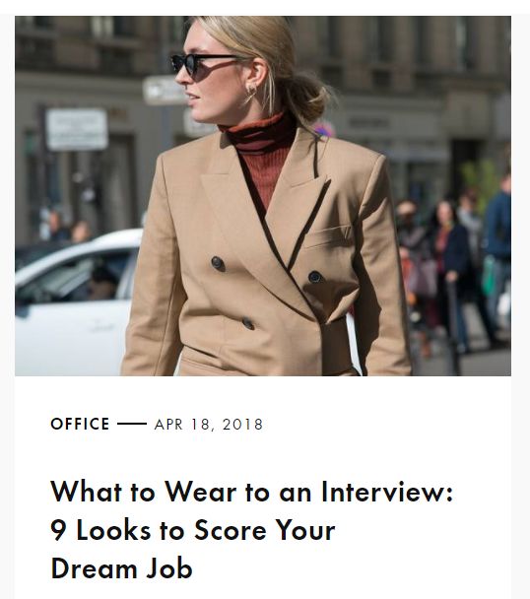Click the number 9 in the headline

click(x=58, y=530)
